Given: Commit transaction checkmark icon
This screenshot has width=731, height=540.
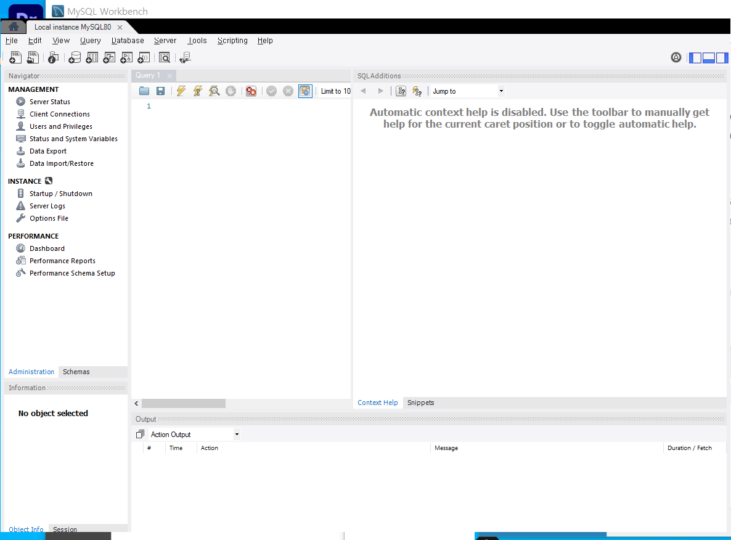Looking at the screenshot, I should (271, 91).
